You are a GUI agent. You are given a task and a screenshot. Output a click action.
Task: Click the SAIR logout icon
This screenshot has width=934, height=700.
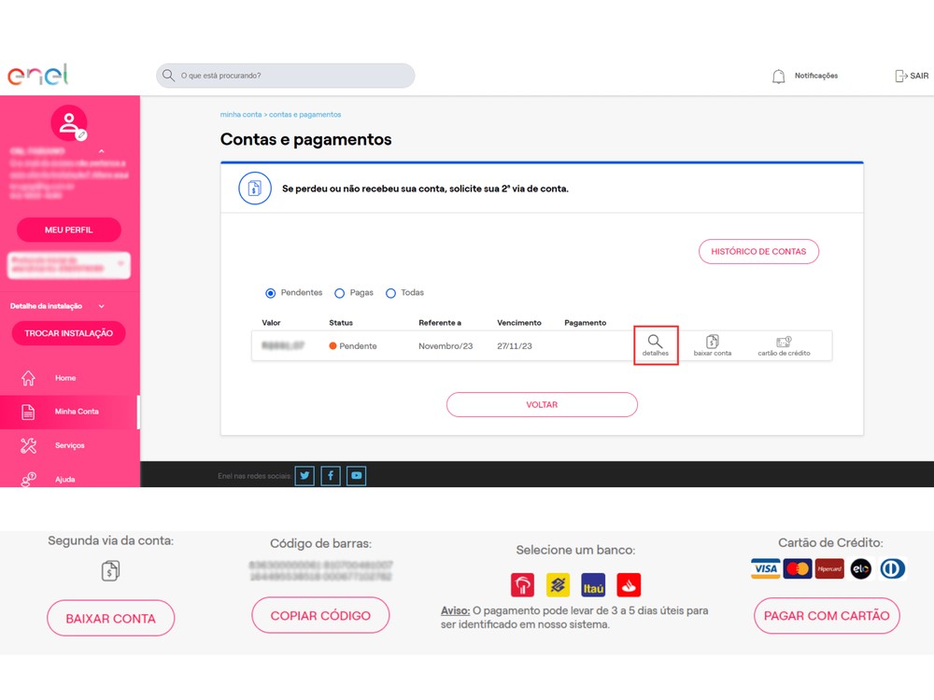pos(900,76)
